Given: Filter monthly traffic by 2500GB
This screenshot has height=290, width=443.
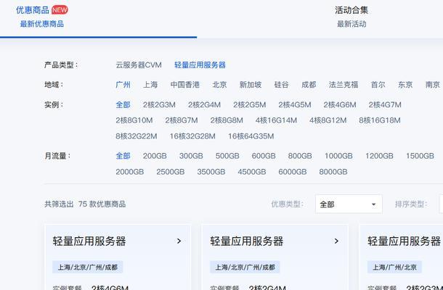Looking at the screenshot, I should (171, 172).
